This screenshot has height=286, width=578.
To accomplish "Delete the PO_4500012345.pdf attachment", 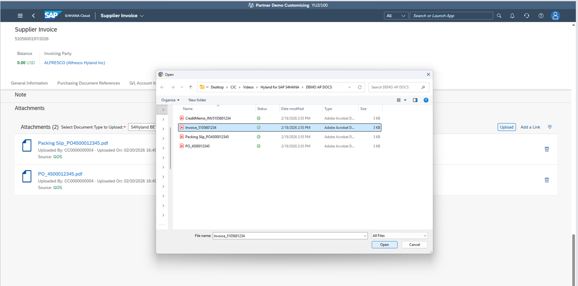I will pyautogui.click(x=546, y=180).
